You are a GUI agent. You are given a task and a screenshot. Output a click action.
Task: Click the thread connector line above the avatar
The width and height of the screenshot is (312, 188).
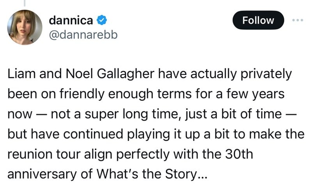[25, 2]
